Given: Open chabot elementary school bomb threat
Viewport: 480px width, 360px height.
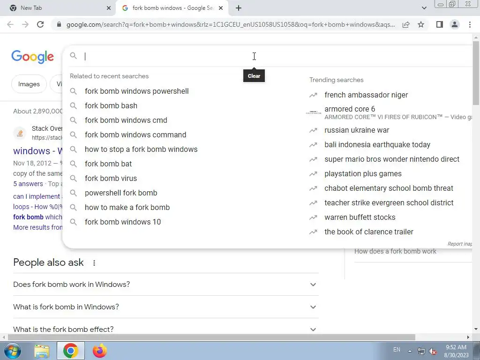Looking at the screenshot, I should coord(389,188).
